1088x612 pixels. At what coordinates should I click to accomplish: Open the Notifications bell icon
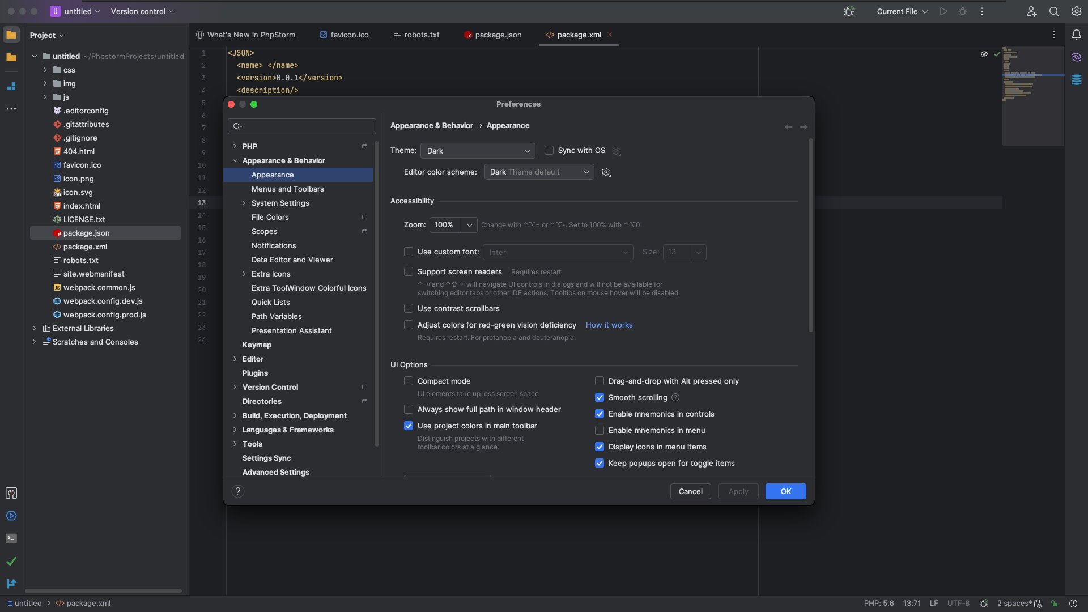click(x=1076, y=35)
